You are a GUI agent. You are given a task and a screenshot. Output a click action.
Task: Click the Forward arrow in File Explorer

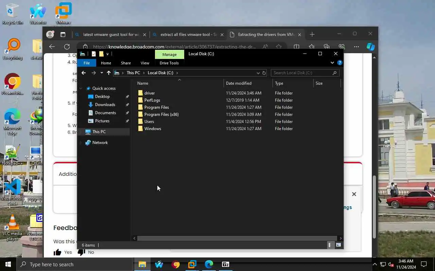pos(93,73)
